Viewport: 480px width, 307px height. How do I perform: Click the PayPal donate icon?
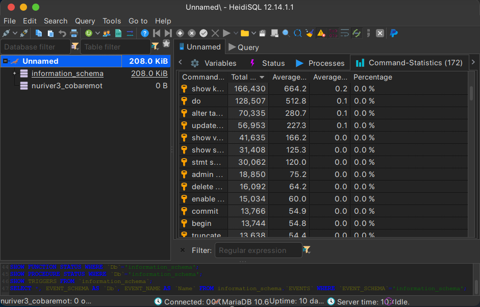point(394,33)
